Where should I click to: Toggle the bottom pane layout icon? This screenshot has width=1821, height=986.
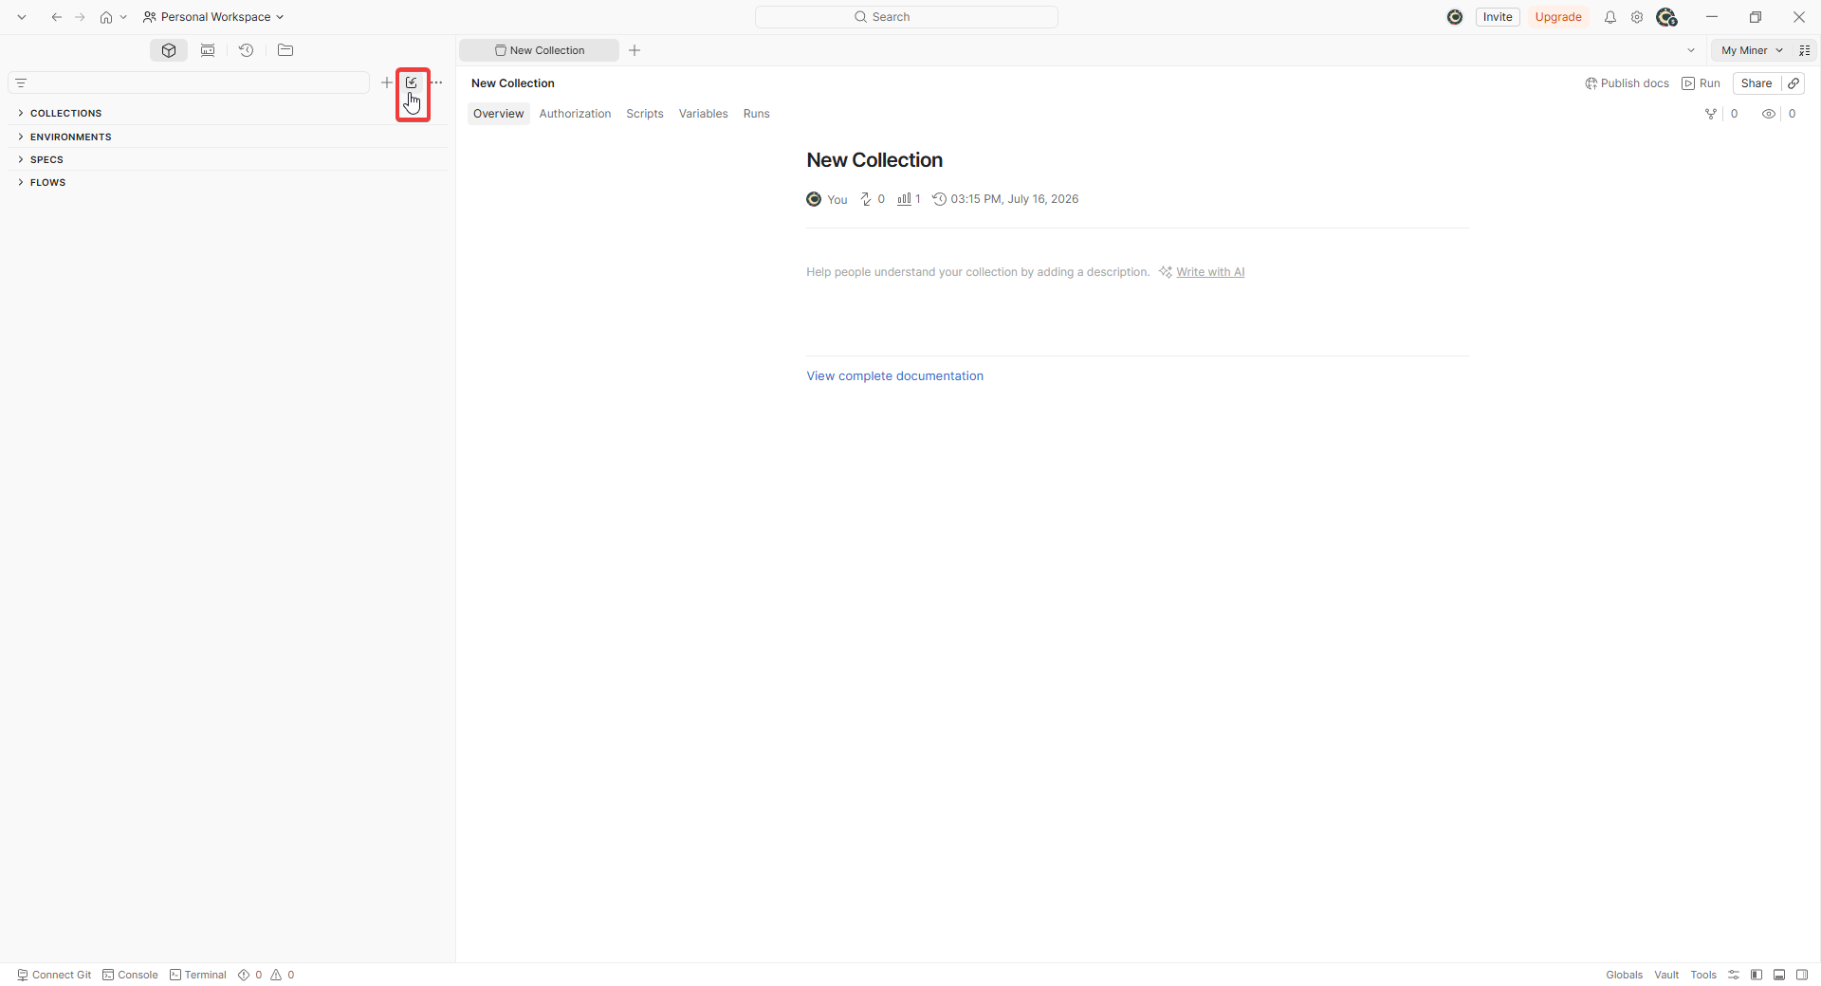(1779, 975)
